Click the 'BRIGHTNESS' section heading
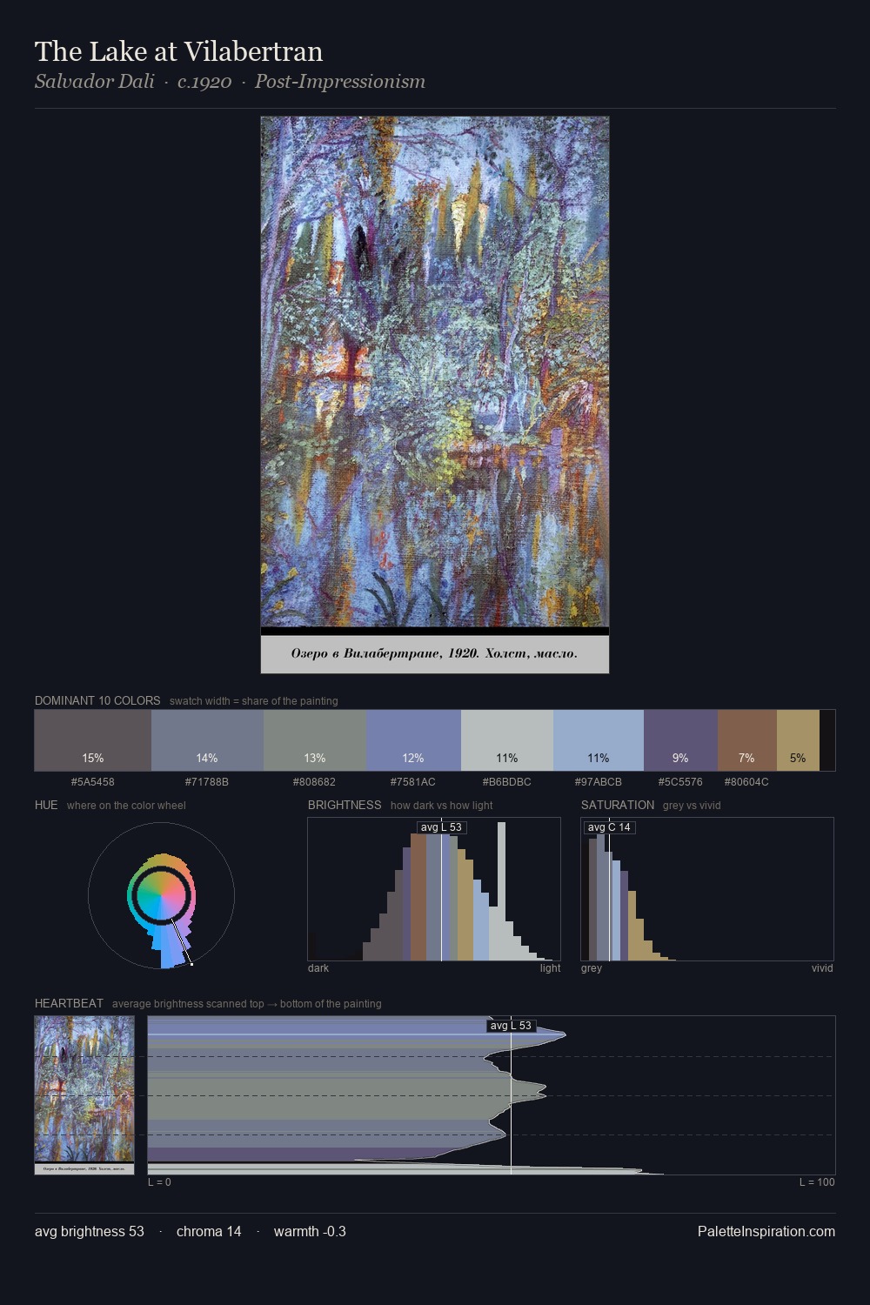 click(345, 805)
